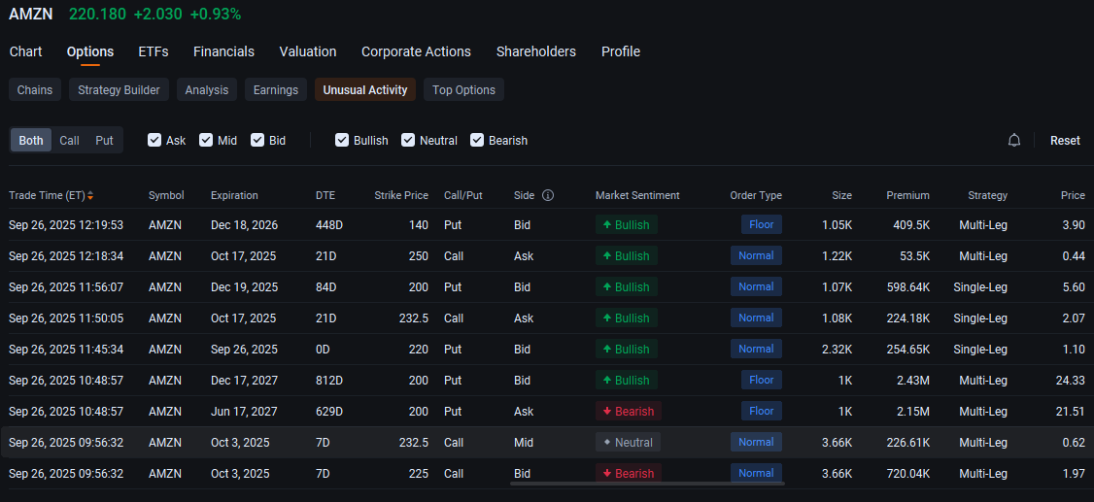The width and height of the screenshot is (1094, 502).
Task: Click the Dec 17, 2027 expiration cell
Action: pyautogui.click(x=244, y=380)
